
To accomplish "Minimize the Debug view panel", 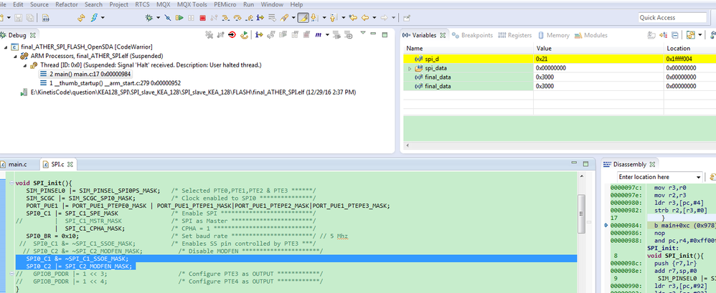I will [x=373, y=33].
